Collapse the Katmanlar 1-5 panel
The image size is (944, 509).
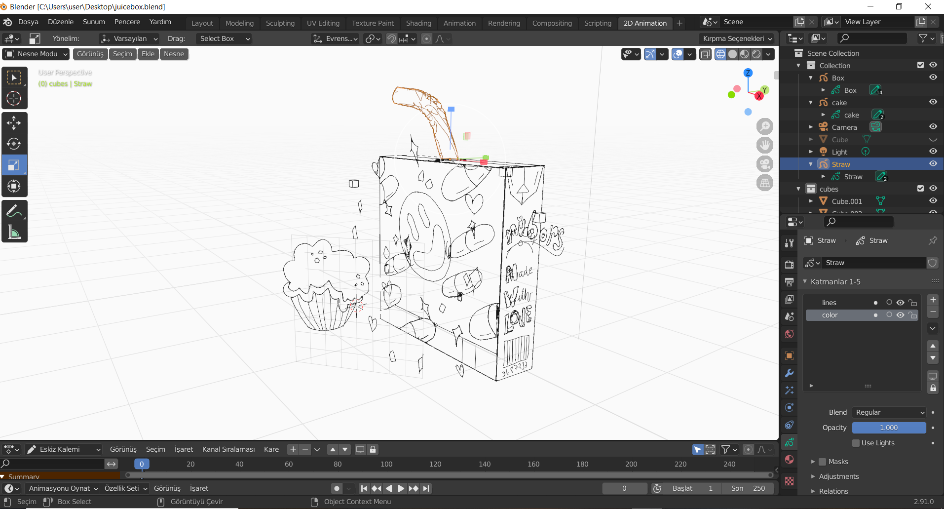[805, 281]
